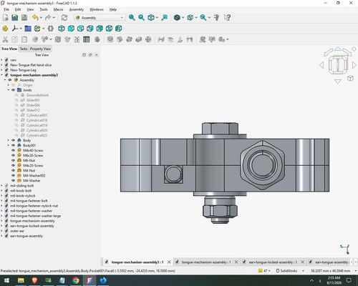Float the Tree View panel
The width and height of the screenshot is (358, 286).
pyautogui.click(x=90, y=55)
